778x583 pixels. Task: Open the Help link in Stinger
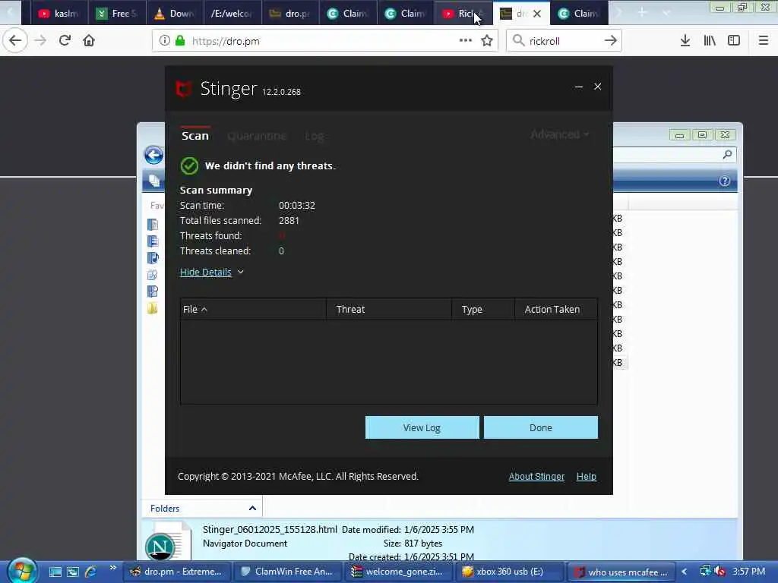(x=586, y=477)
